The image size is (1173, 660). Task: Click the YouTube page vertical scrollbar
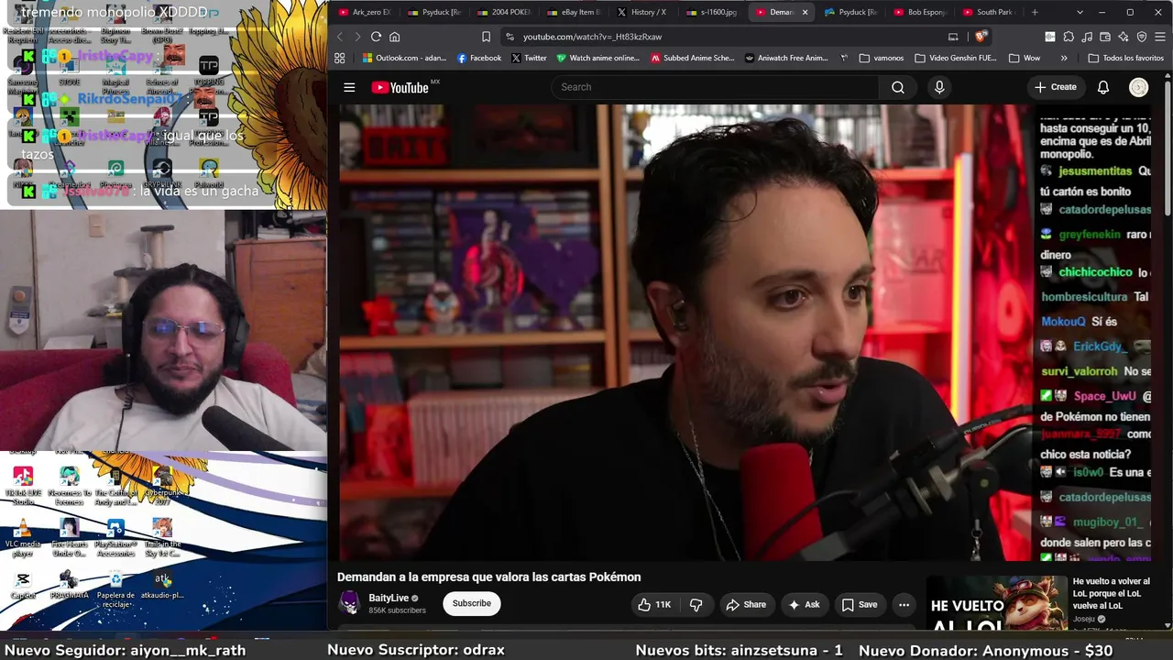1168,149
